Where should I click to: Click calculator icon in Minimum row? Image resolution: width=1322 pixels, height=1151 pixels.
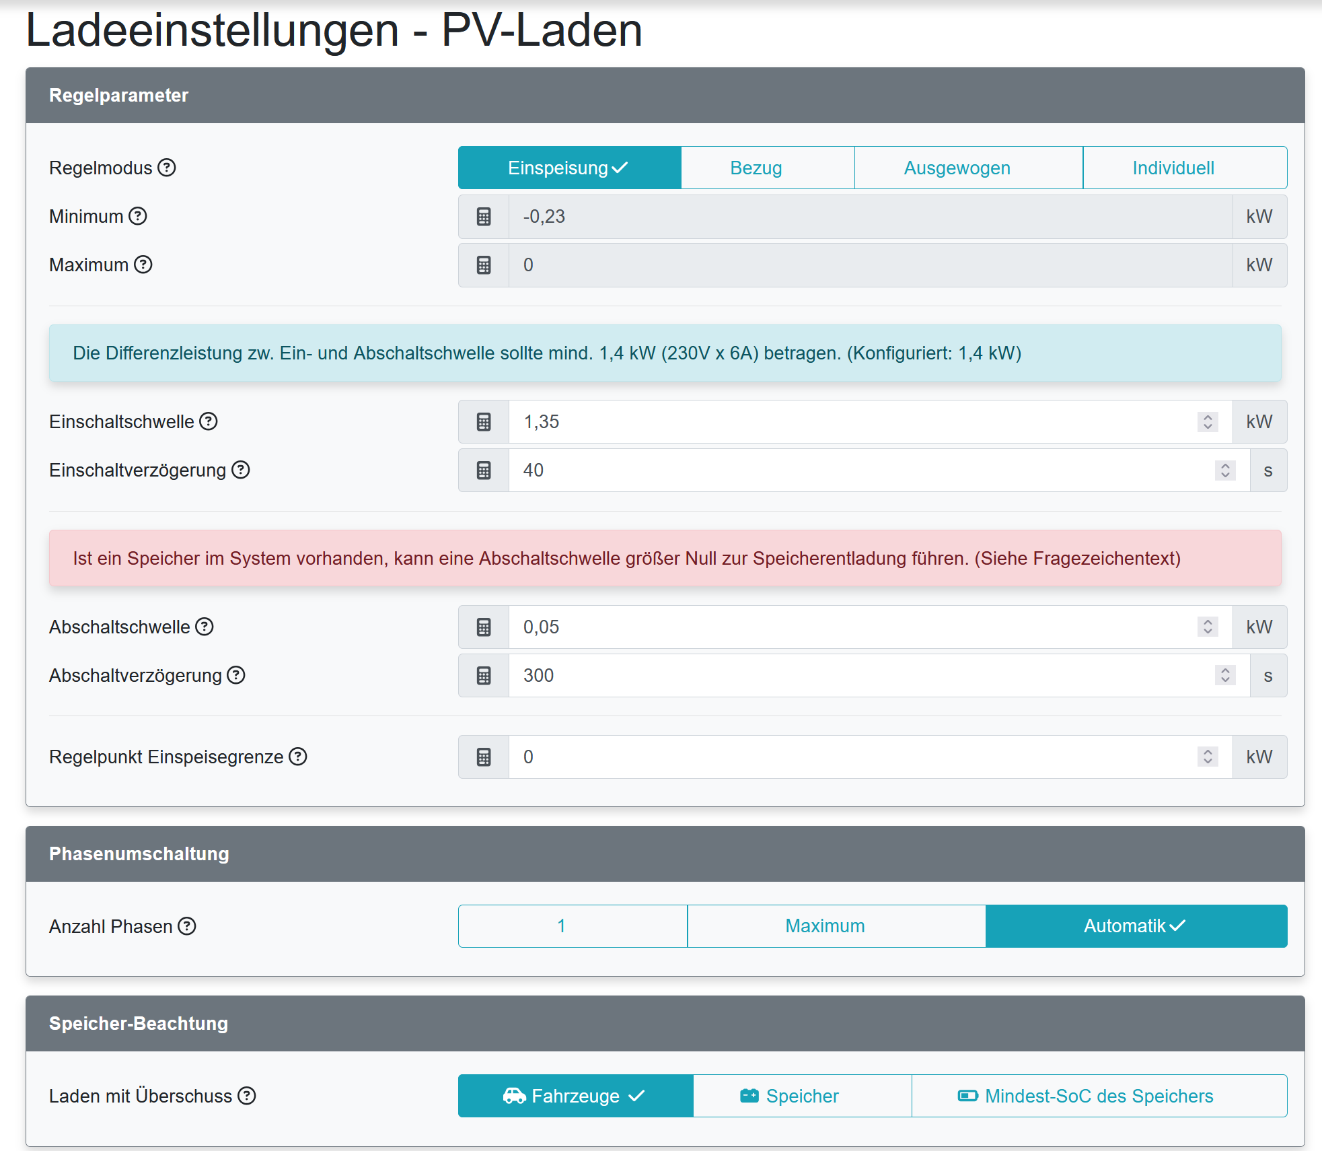484,217
